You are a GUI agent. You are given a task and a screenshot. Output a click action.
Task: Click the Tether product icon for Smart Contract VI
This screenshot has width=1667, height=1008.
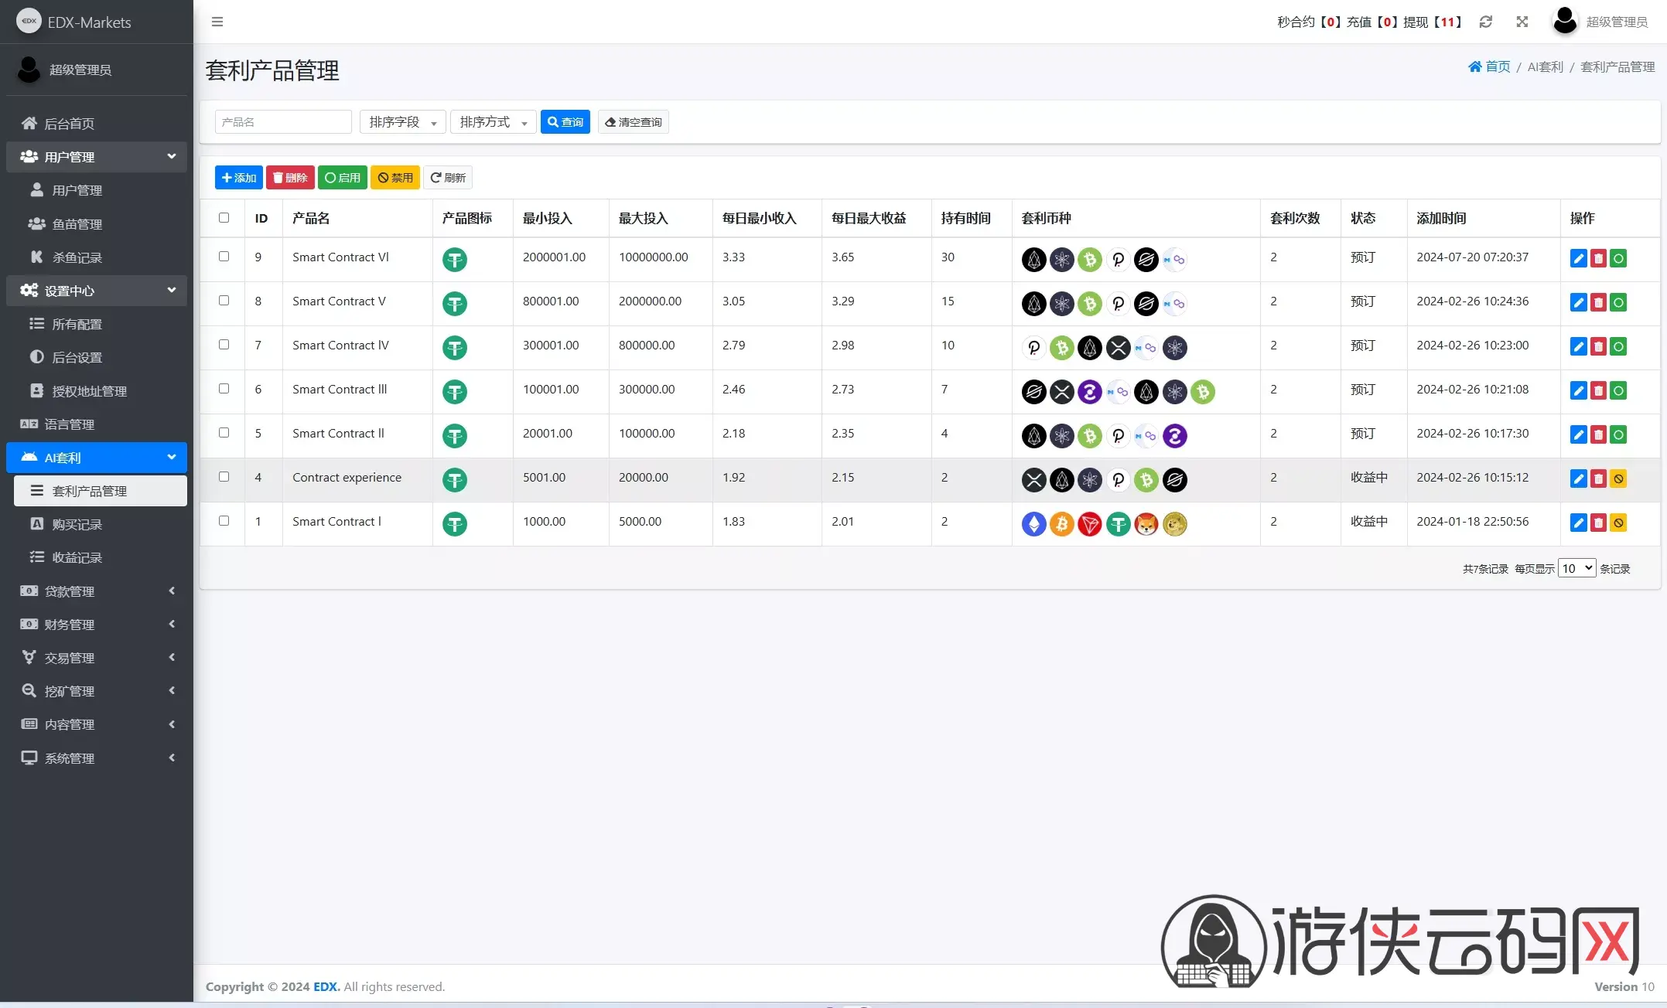(x=455, y=260)
